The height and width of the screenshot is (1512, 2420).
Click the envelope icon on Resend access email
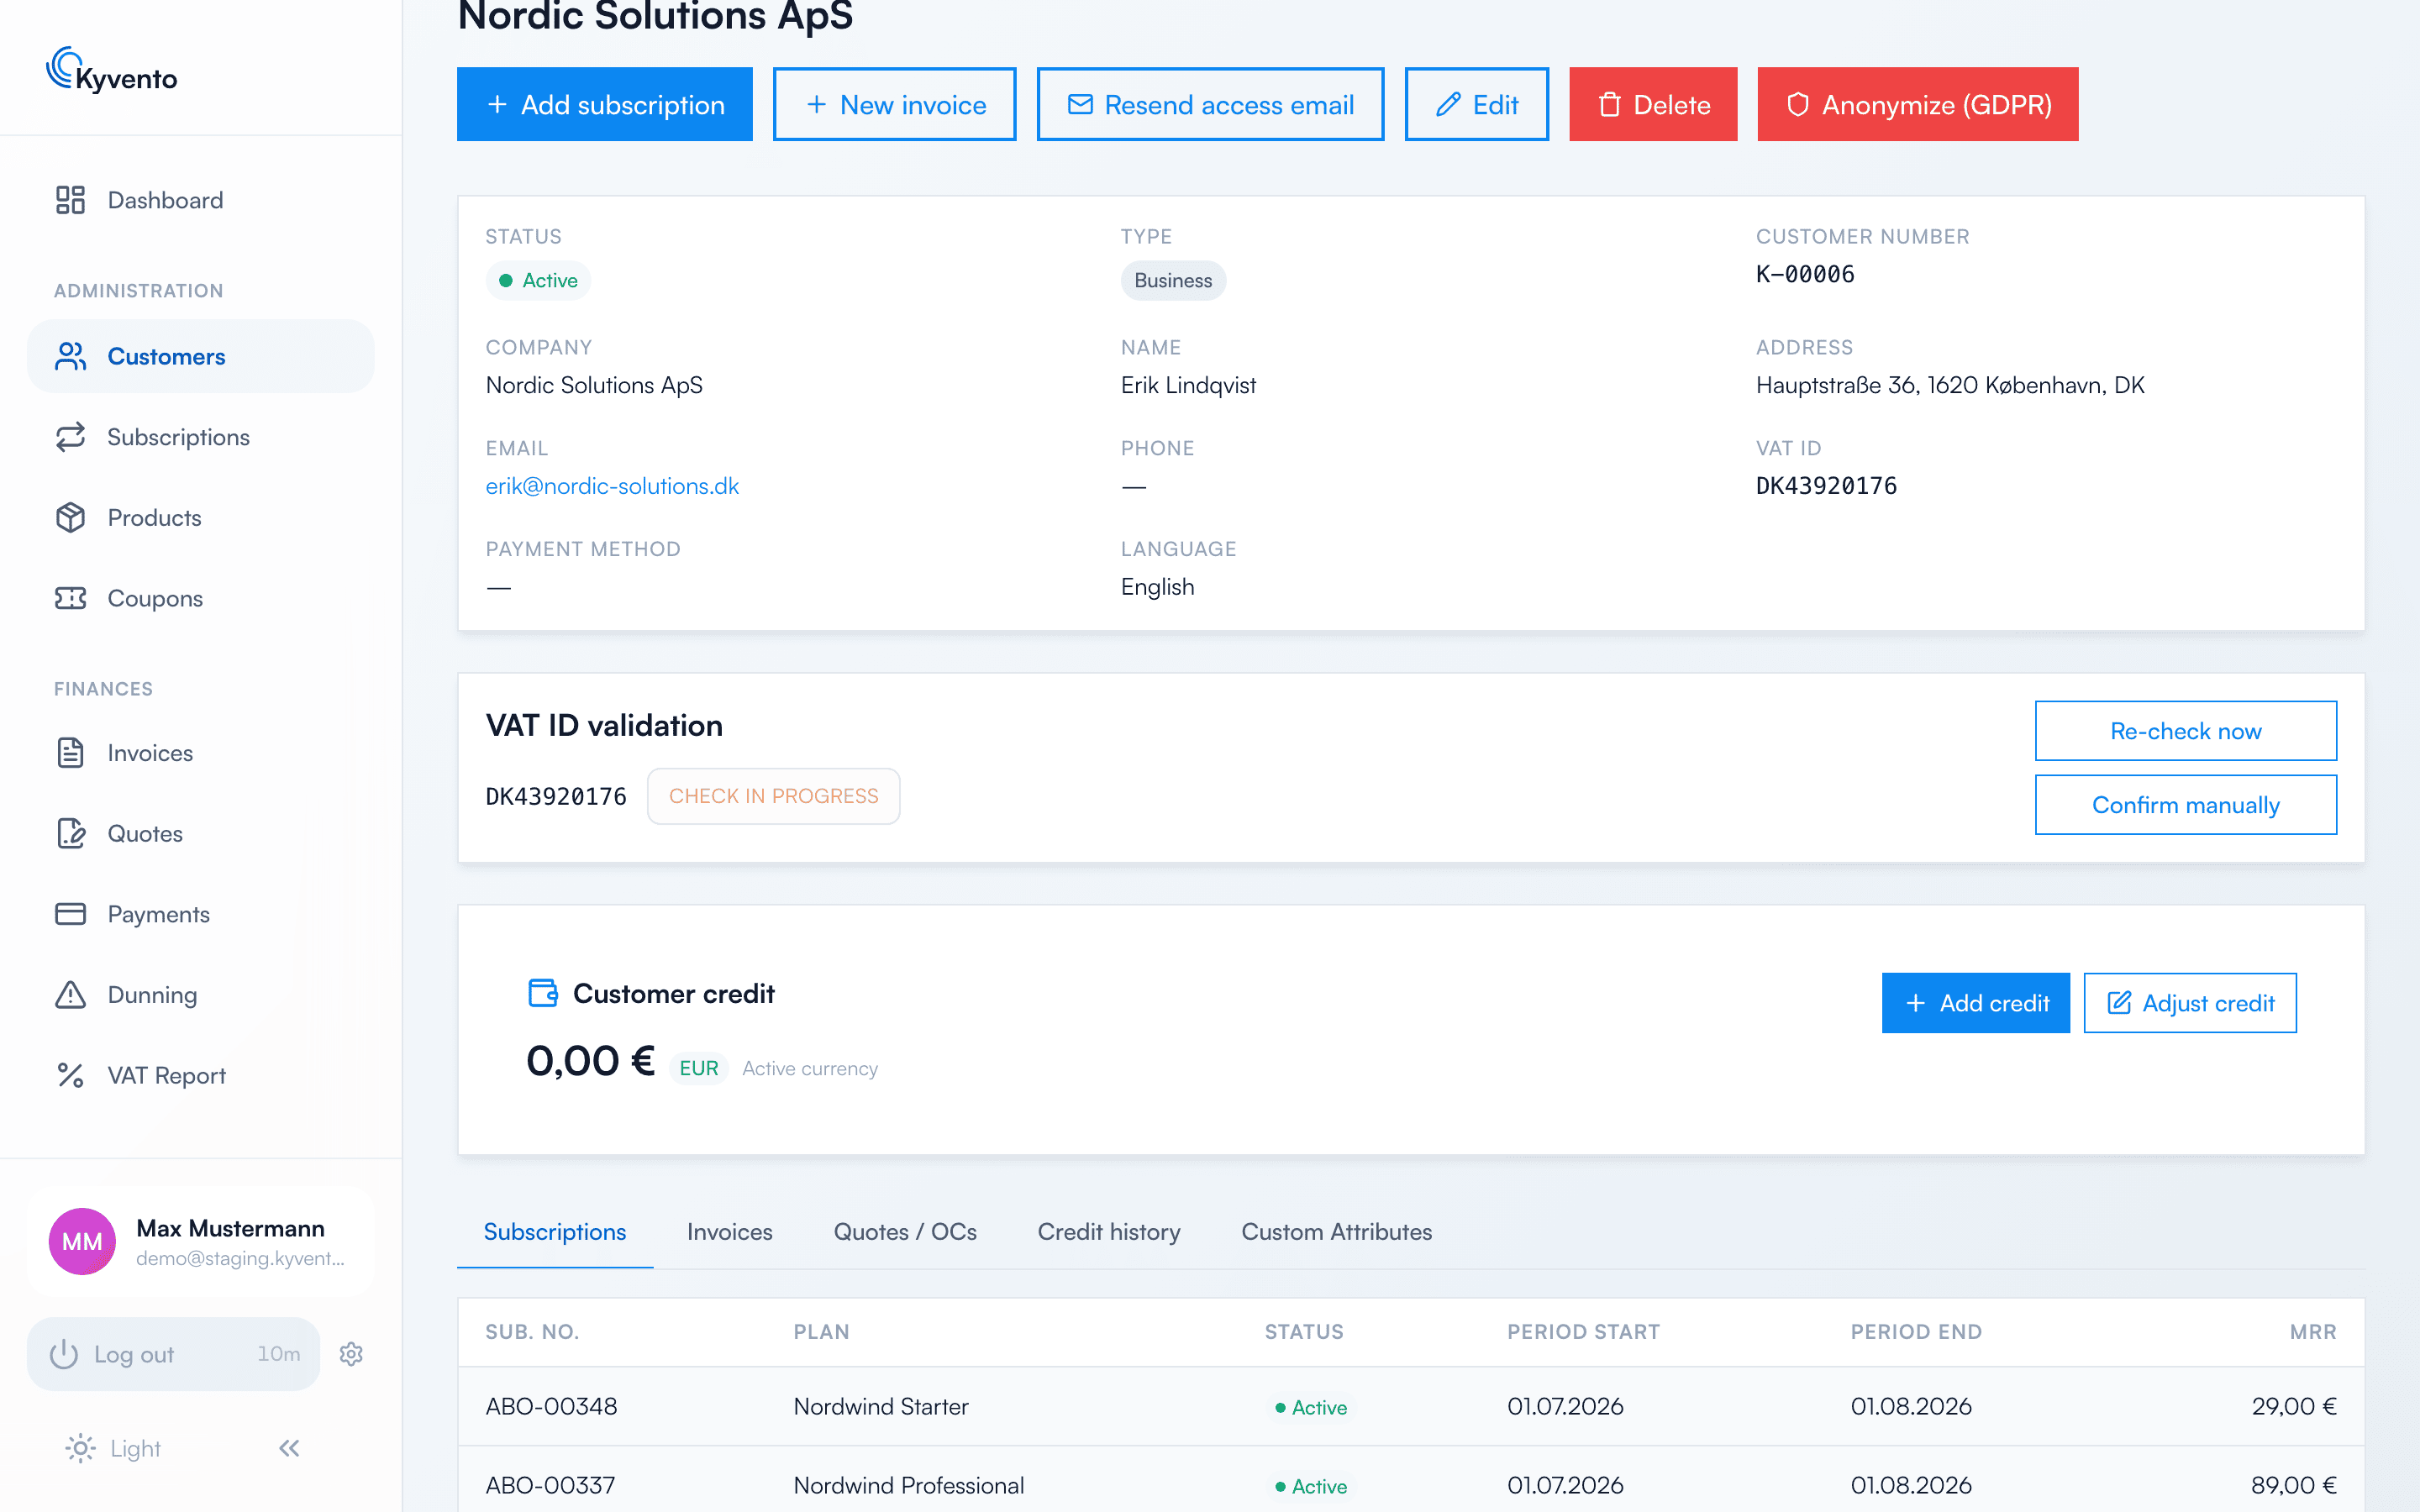click(1080, 104)
